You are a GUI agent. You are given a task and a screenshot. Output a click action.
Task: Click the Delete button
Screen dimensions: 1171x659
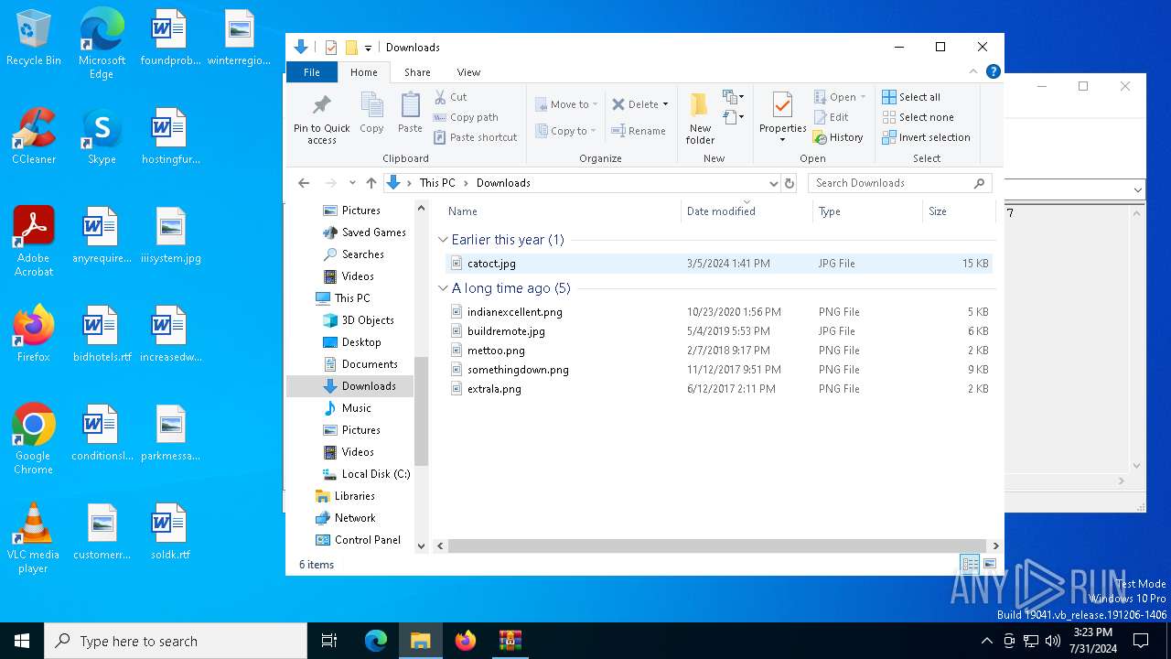pyautogui.click(x=639, y=104)
